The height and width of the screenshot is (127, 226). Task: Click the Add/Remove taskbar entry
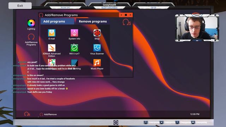tap(48, 114)
